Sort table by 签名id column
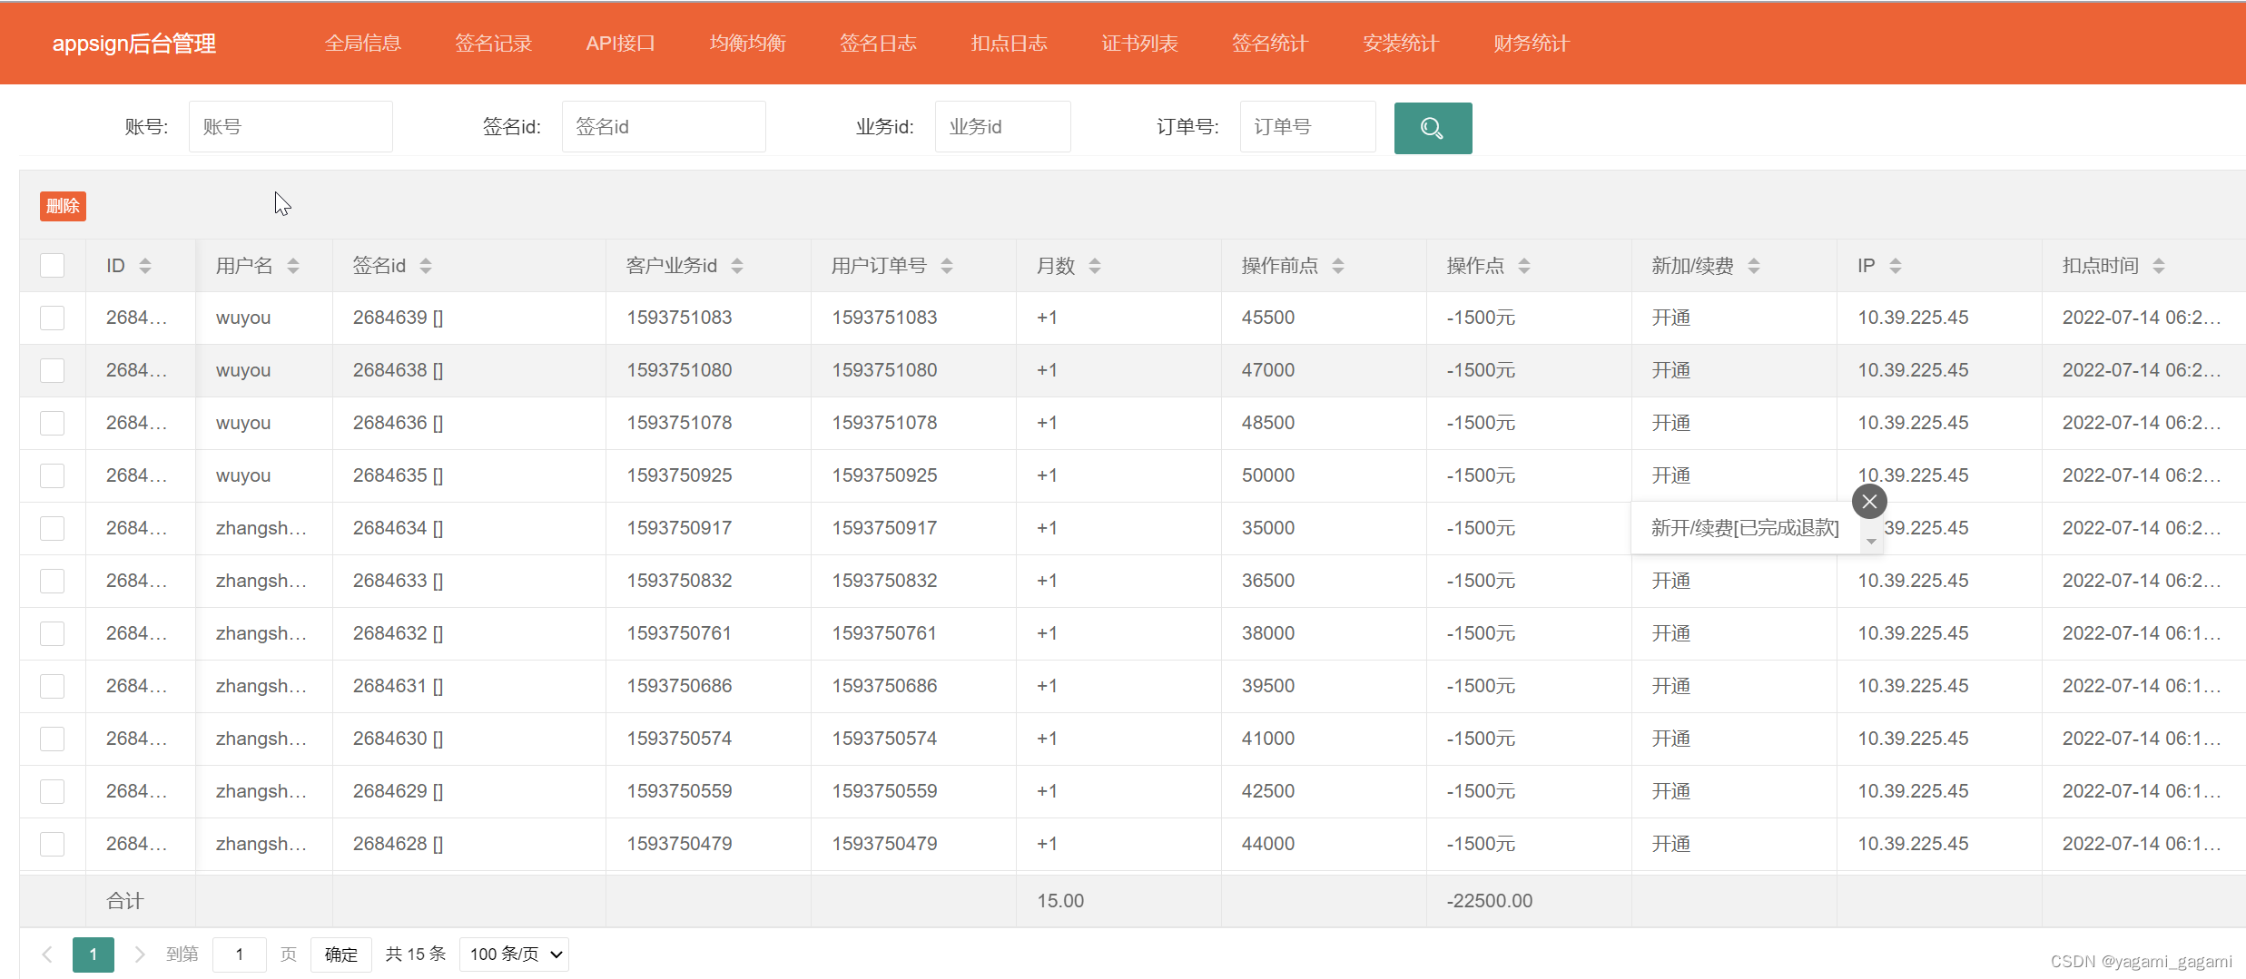The image size is (2246, 979). [x=426, y=266]
